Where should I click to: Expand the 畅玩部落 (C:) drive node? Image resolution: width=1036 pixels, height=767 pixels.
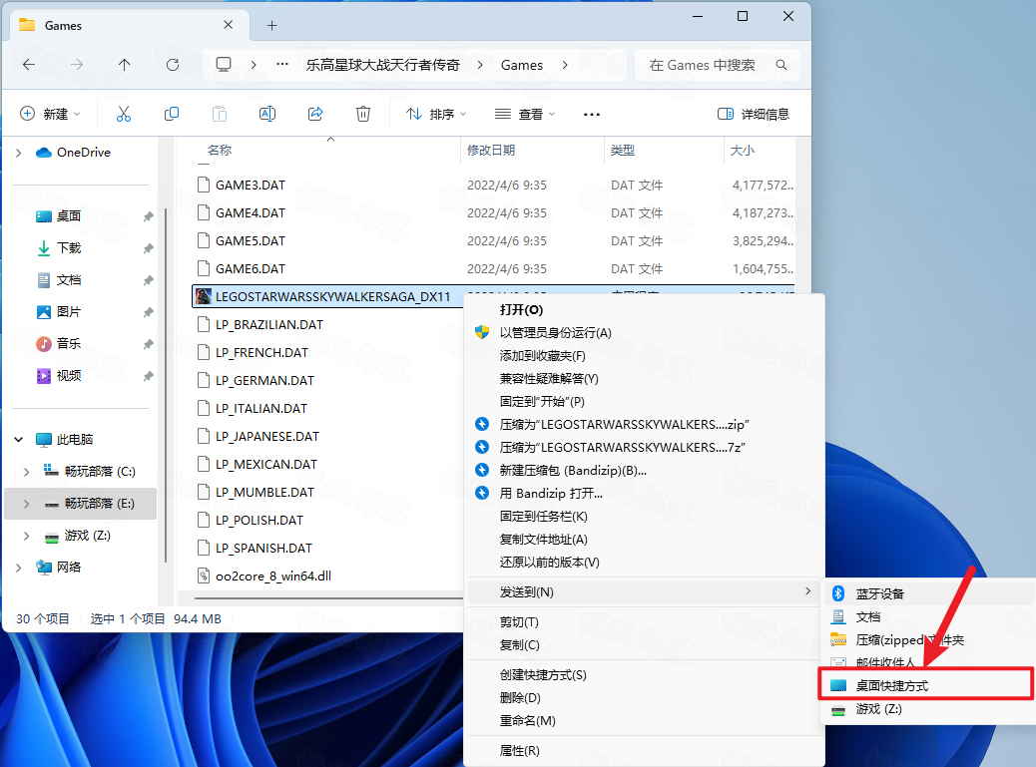point(26,472)
